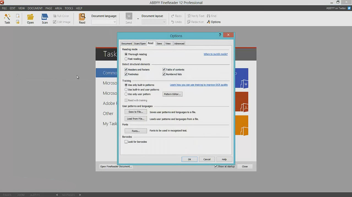Image resolution: width=352 pixels, height=197 pixels.
Task: Select Use built-in and user patterns
Action: coord(126,90)
